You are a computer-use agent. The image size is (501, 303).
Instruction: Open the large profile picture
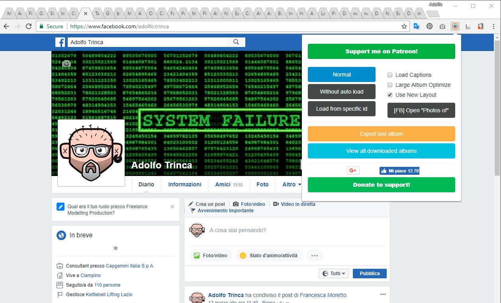click(x=91, y=153)
